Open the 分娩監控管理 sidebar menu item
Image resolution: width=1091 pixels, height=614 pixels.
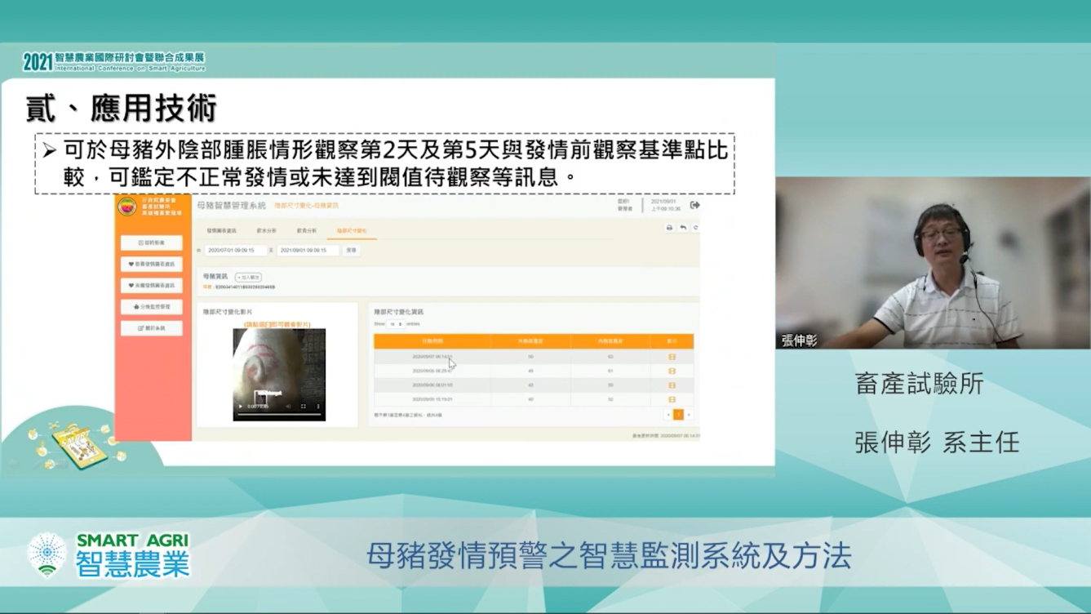point(152,307)
